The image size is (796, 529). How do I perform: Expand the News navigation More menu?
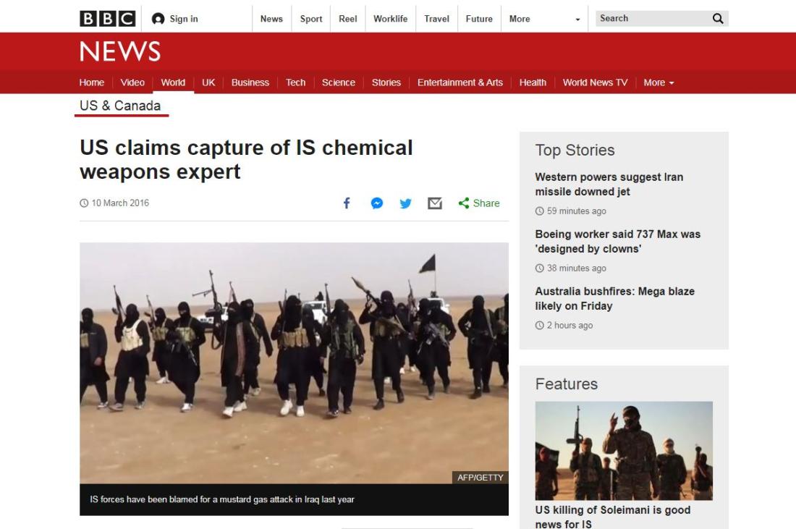(x=659, y=82)
